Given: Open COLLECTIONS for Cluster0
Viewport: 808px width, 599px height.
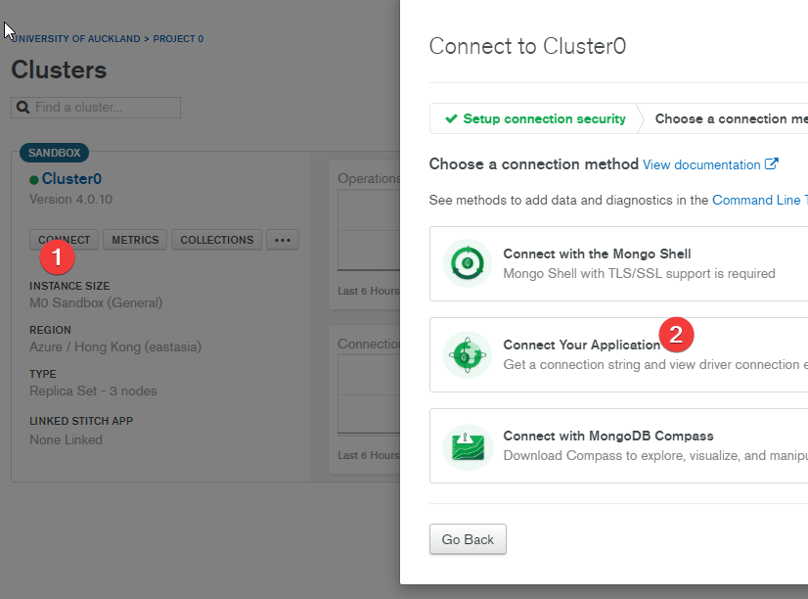Looking at the screenshot, I should [x=217, y=240].
